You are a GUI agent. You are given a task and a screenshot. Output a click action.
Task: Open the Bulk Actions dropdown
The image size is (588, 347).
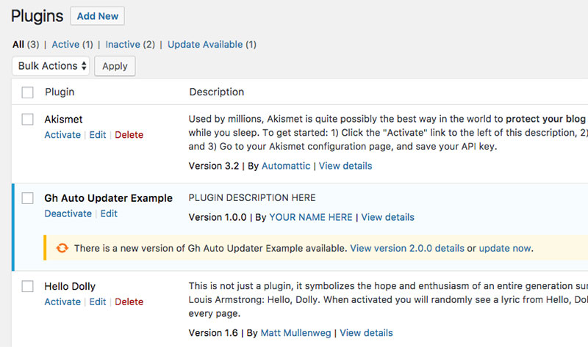point(51,66)
